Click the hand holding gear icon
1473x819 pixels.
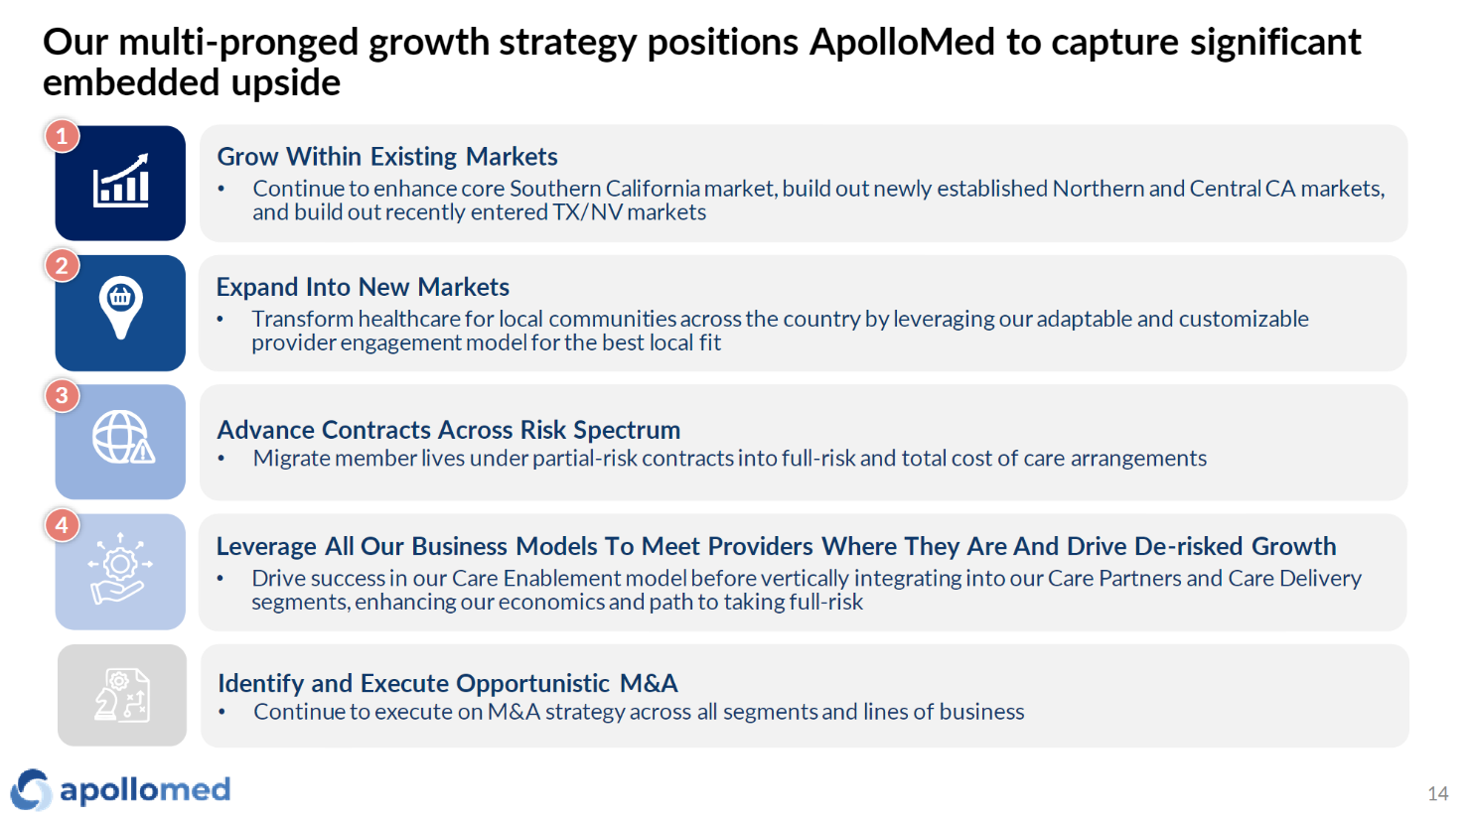click(x=120, y=569)
